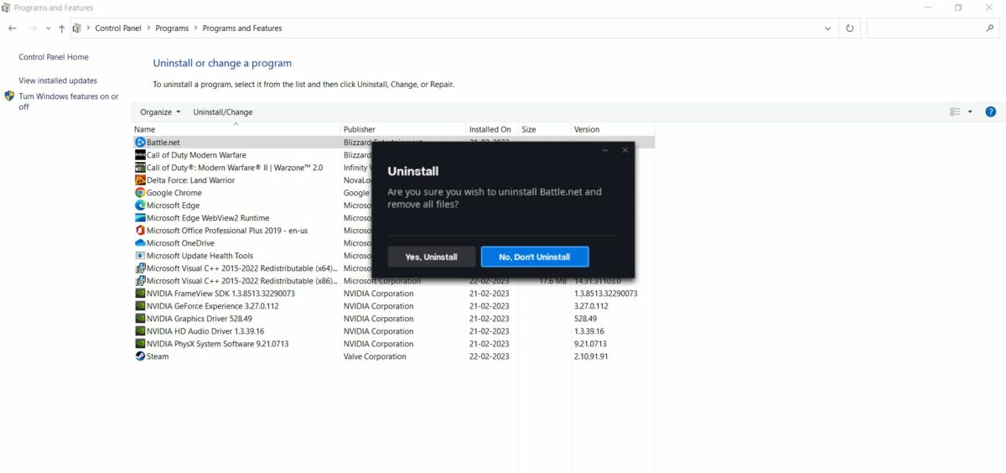Screen dimensions: 1006x473
Task: Click the Microsoft Office Professional Plus icon
Action: 140,231
